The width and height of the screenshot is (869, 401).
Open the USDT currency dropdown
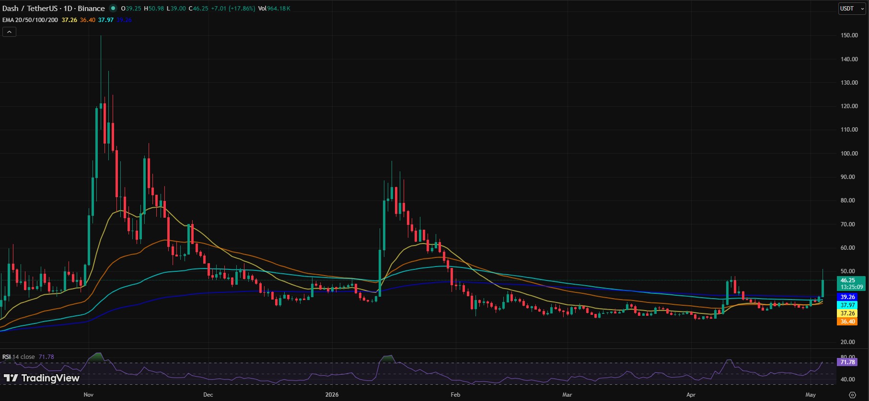point(852,9)
